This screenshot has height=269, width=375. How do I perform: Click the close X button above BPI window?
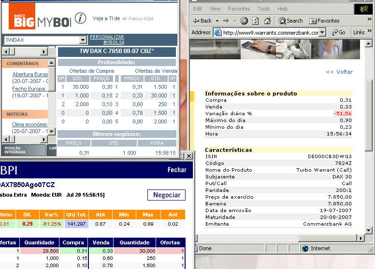pos(189,156)
